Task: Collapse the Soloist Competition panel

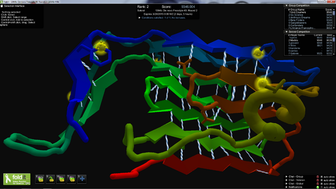Action: 287,31
